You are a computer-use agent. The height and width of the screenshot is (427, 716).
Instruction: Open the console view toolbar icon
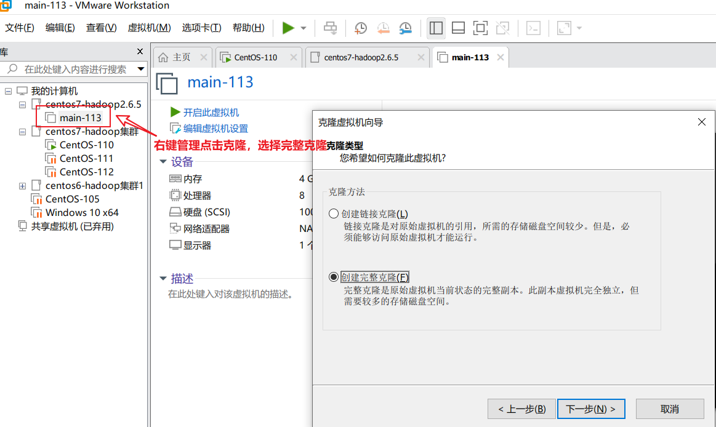point(533,28)
